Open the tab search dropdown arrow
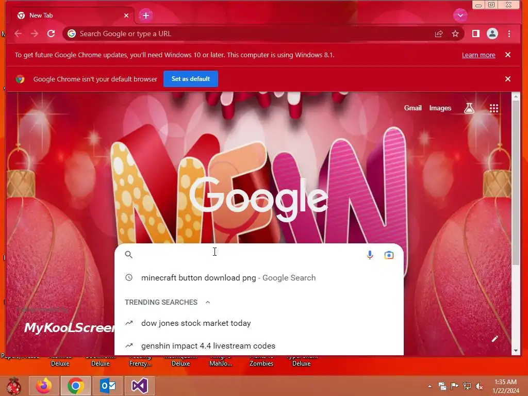This screenshot has width=528, height=396. (x=460, y=15)
